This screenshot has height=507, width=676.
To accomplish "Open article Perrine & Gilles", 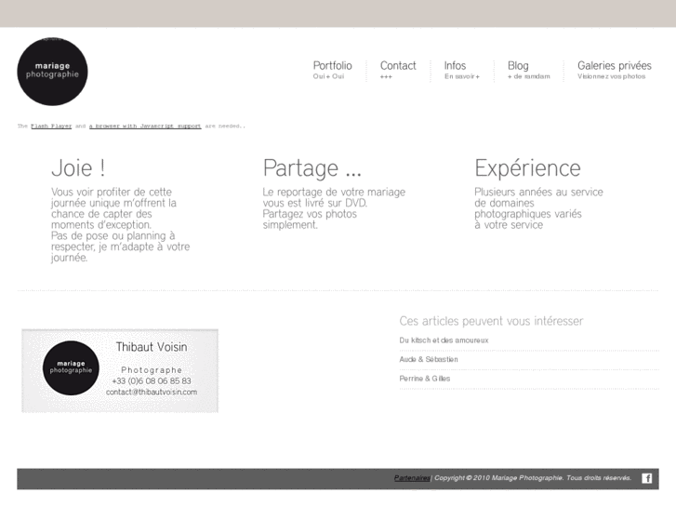I will click(425, 379).
